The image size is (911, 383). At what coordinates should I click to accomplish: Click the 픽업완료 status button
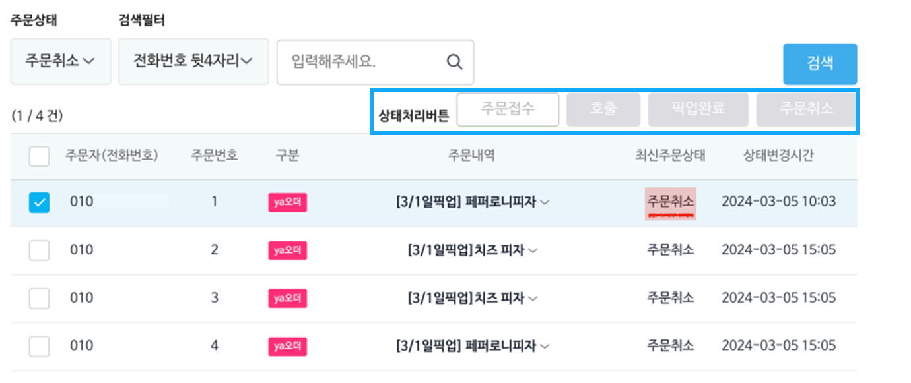point(698,109)
